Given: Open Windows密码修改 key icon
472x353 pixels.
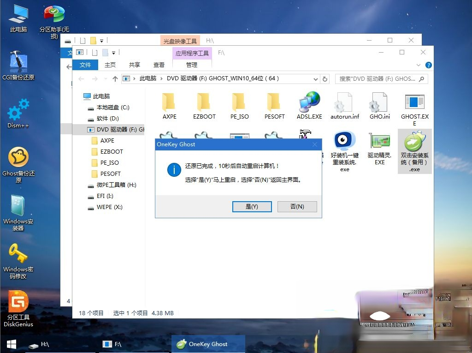Looking at the screenshot, I should coord(18,261).
